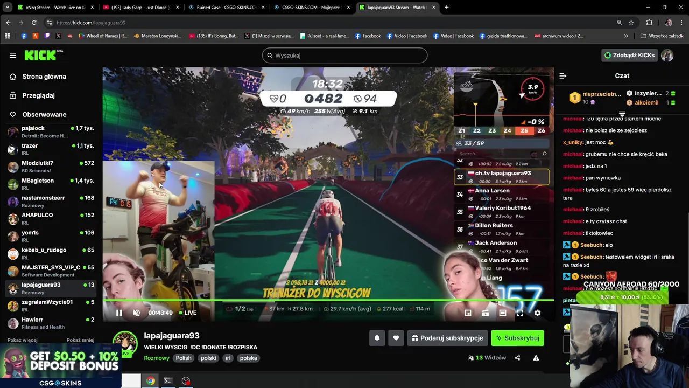Open the Maraton Londyński bookmark
Image resolution: width=689 pixels, height=388 pixels.
pyautogui.click(x=157, y=36)
